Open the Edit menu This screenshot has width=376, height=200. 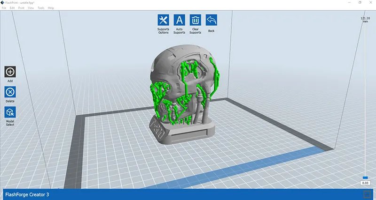click(12, 8)
